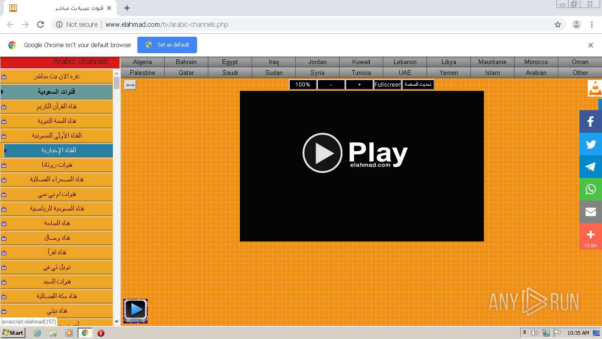Viewport: 602px width, 339px height.
Task: Open the Qatar channels tab
Action: pyautogui.click(x=186, y=73)
